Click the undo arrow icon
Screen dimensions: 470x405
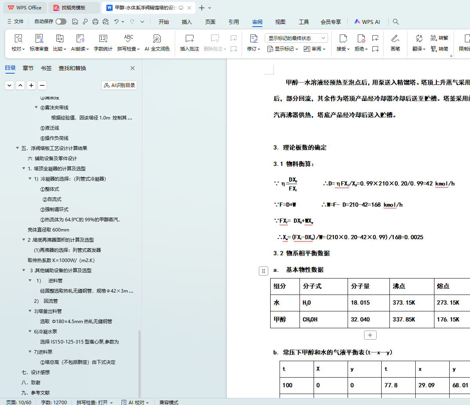click(117, 22)
